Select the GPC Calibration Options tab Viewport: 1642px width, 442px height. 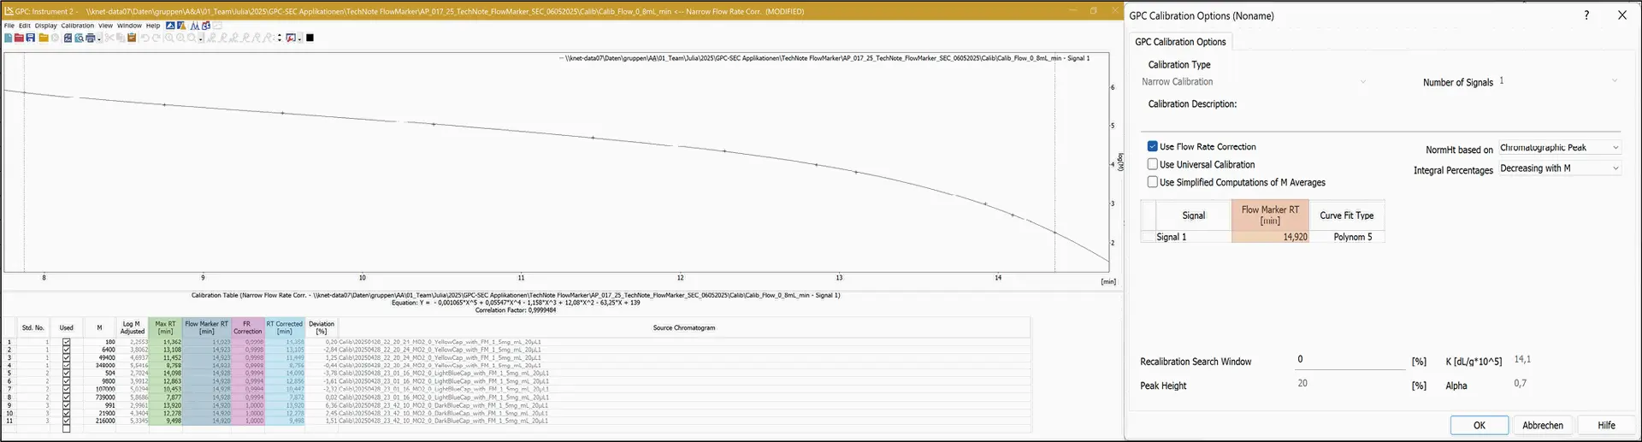[1180, 42]
